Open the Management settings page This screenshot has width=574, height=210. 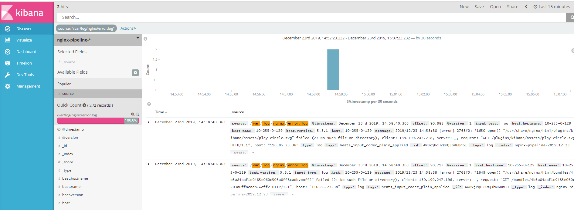tap(27, 86)
